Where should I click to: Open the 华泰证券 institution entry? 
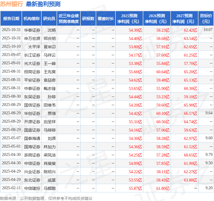click(32, 30)
